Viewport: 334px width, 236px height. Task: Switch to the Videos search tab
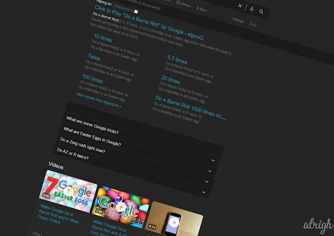183,4
